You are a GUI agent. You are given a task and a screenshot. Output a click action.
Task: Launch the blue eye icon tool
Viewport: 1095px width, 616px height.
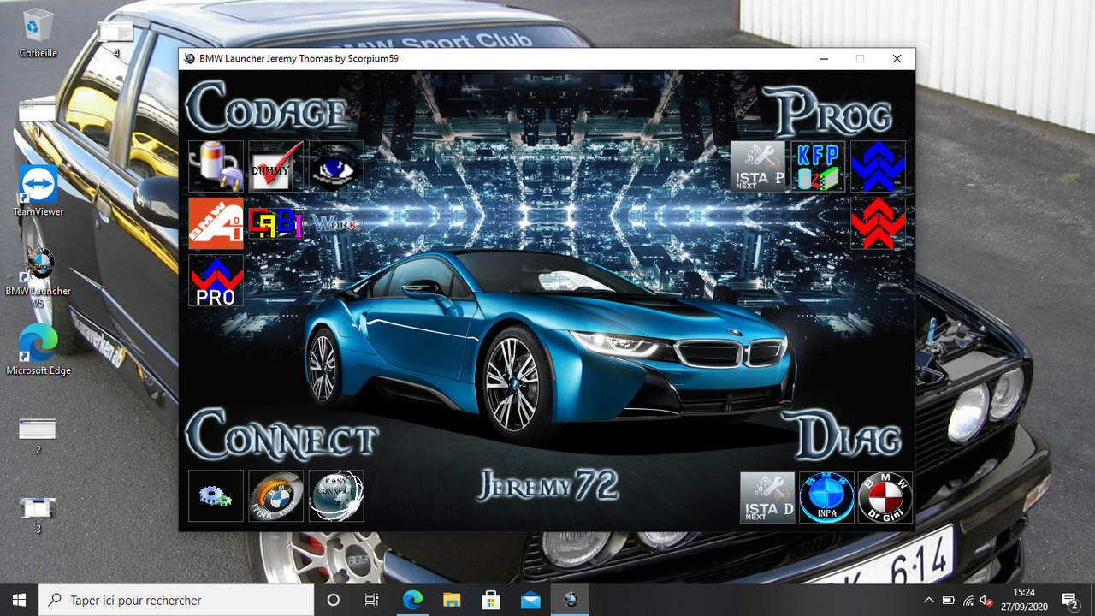click(x=335, y=166)
